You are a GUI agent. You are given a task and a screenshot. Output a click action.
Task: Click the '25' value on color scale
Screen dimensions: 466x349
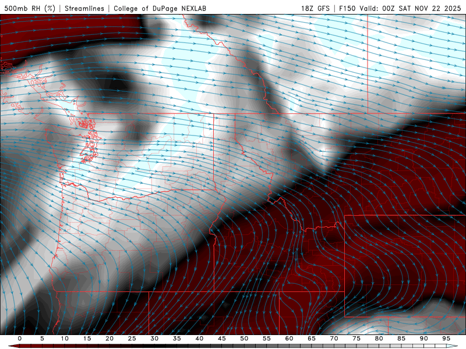tap(132, 339)
